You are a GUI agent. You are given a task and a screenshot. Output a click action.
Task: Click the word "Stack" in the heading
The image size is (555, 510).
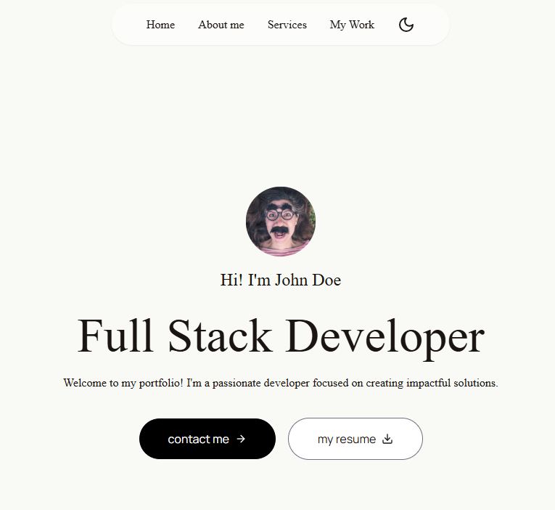click(220, 335)
